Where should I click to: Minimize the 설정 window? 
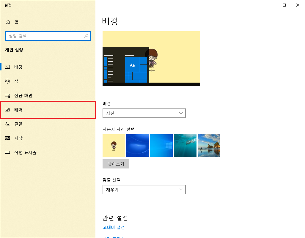tap(271, 5)
